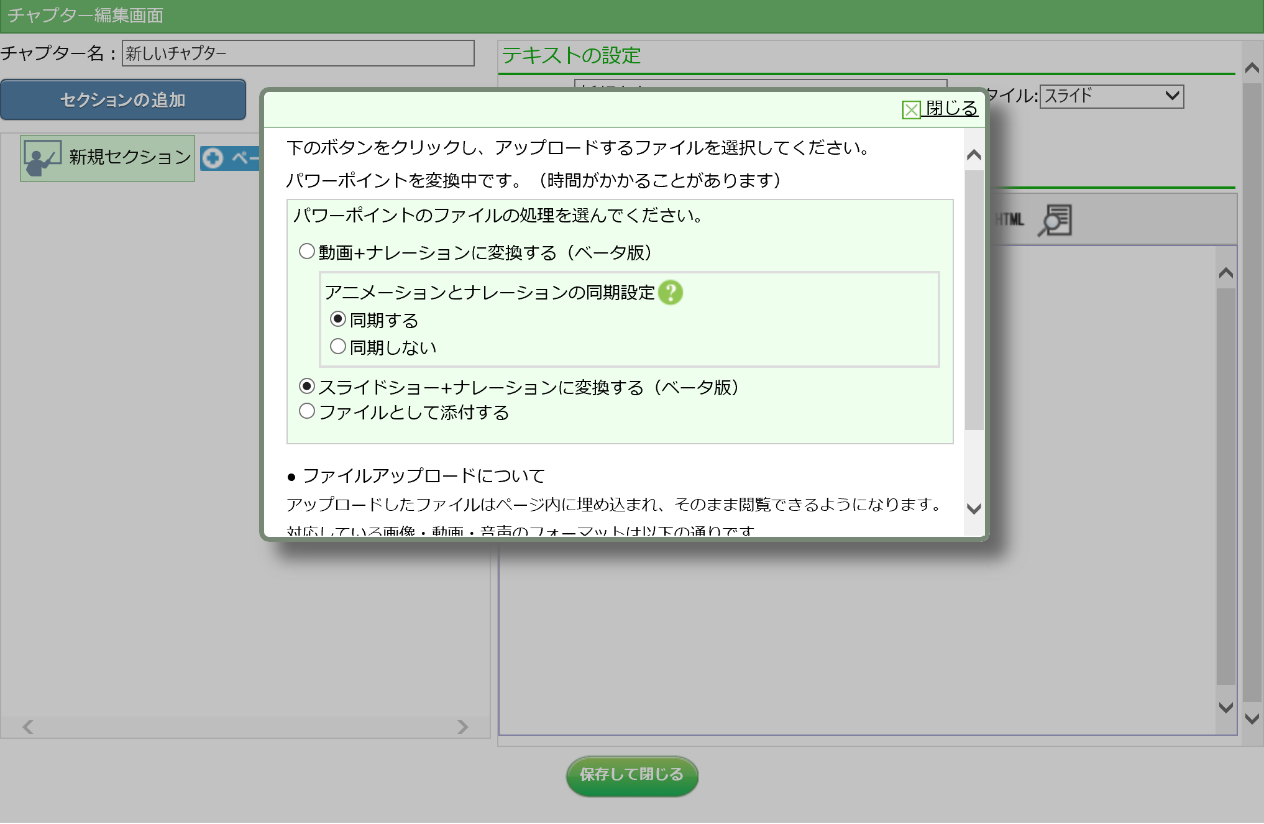Screen dimensions: 1264x824
Task: Click left panel horizontal scroll right arrow
Action: coord(462,726)
